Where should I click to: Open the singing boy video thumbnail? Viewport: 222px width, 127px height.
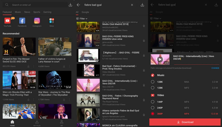click(55, 111)
